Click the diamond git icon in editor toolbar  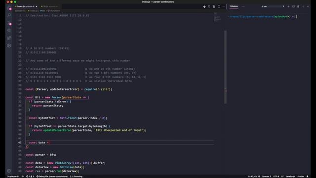click(204, 6)
